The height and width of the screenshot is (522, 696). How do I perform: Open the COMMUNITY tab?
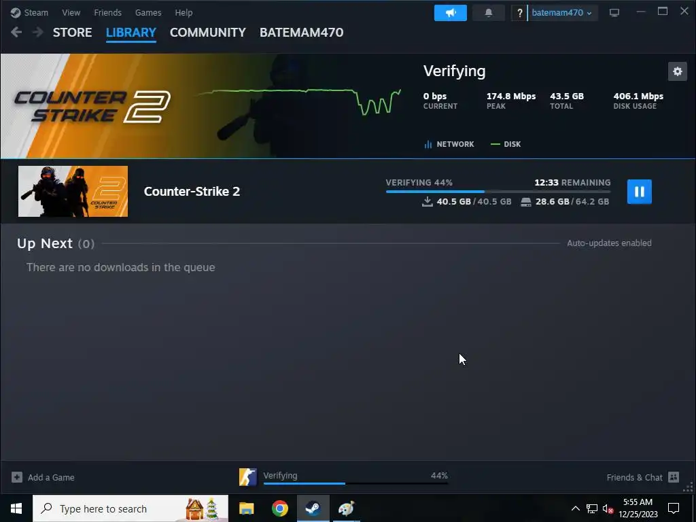click(x=208, y=33)
